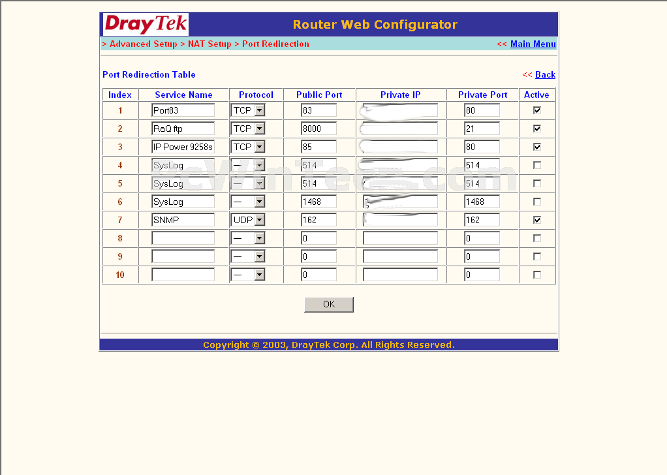Click the Back link
Image resolution: width=667 pixels, height=475 pixels.
click(x=545, y=75)
